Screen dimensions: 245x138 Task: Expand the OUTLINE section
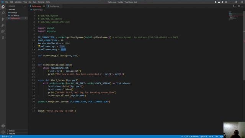[x=11, y=131]
